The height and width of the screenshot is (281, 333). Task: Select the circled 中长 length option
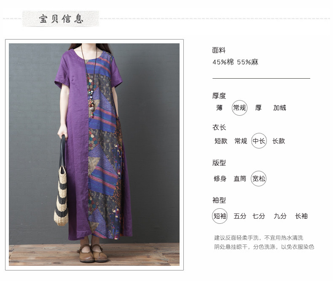[259, 141]
